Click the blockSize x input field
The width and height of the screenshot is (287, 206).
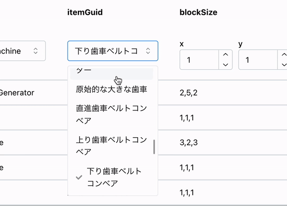[199, 60]
